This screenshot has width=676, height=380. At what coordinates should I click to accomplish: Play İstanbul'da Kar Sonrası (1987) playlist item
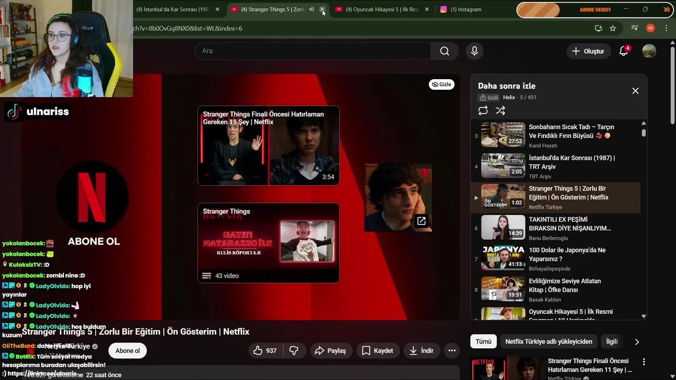(x=555, y=166)
